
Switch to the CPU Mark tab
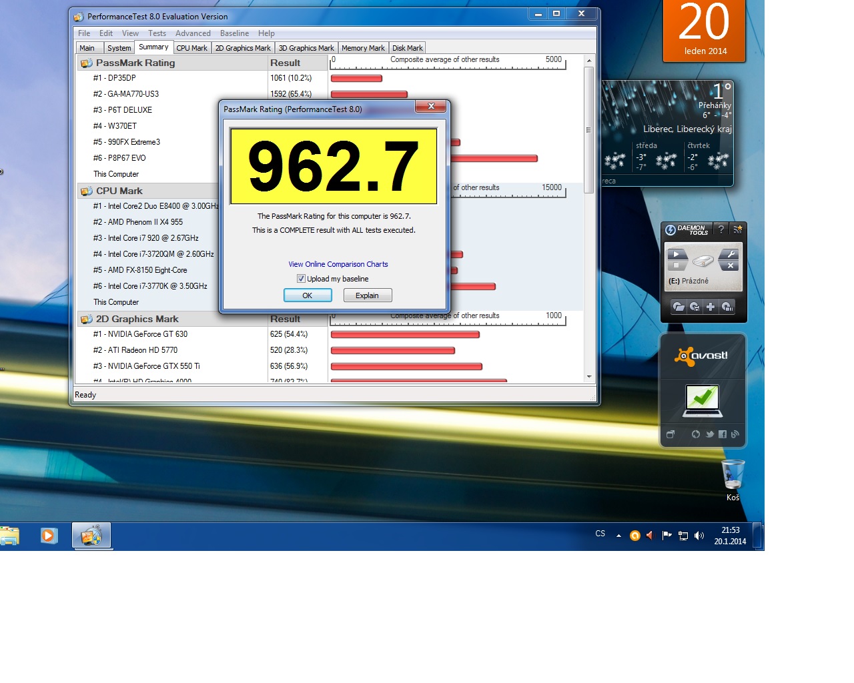pyautogui.click(x=191, y=48)
